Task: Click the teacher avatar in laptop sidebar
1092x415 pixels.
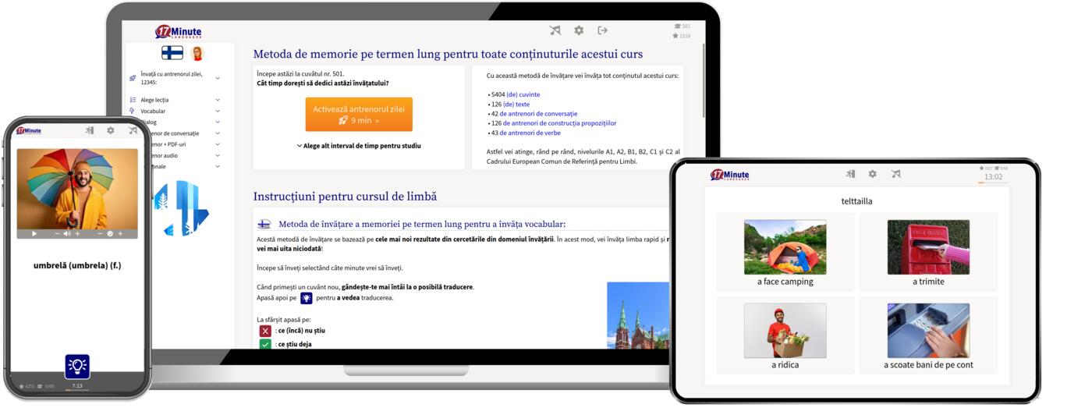Action: 197,53
